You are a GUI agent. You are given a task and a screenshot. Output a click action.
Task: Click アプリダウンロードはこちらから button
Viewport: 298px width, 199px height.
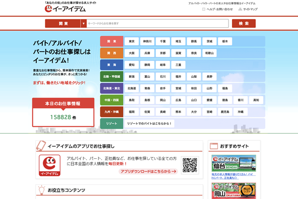pos(148,171)
